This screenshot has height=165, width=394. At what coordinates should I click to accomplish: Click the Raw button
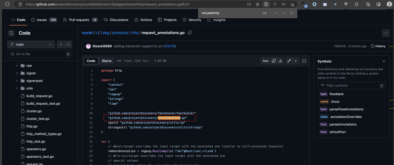(x=266, y=61)
